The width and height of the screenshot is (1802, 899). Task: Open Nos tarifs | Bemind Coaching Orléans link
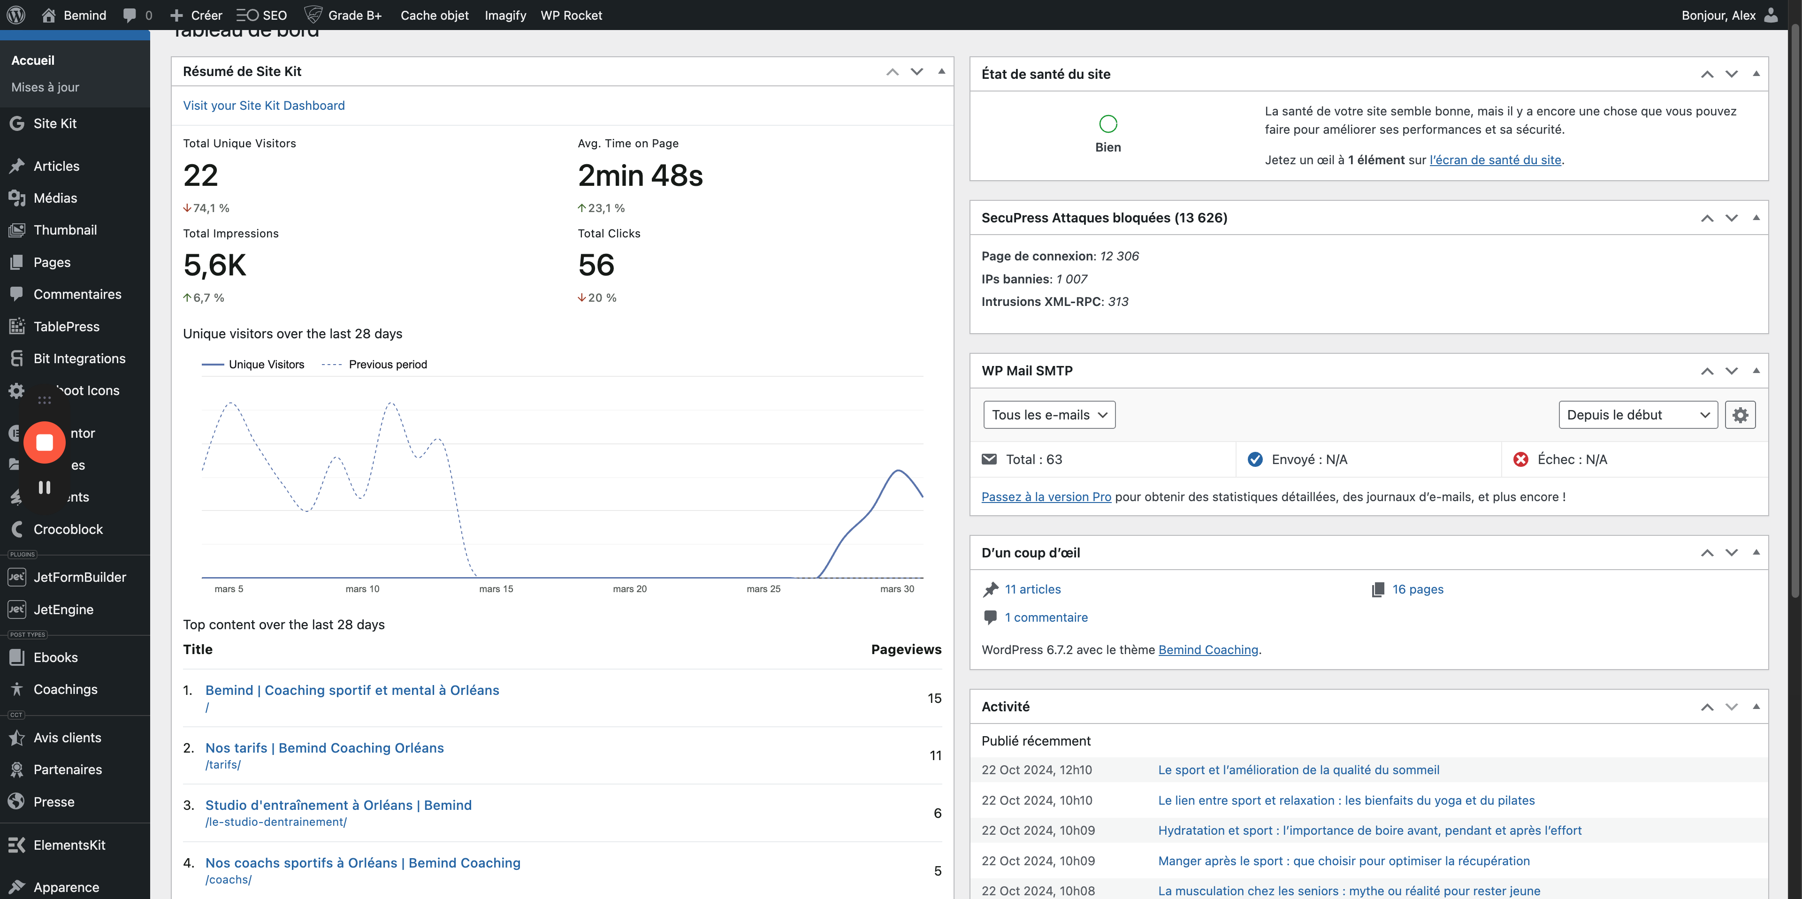click(325, 748)
